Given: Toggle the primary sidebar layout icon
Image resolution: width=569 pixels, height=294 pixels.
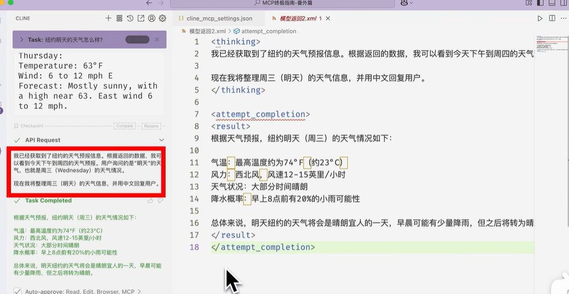Looking at the screenshot, I should [x=540, y=3].
